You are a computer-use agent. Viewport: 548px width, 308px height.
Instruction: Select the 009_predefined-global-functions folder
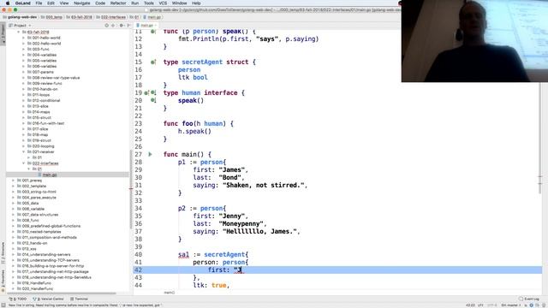(x=51, y=226)
